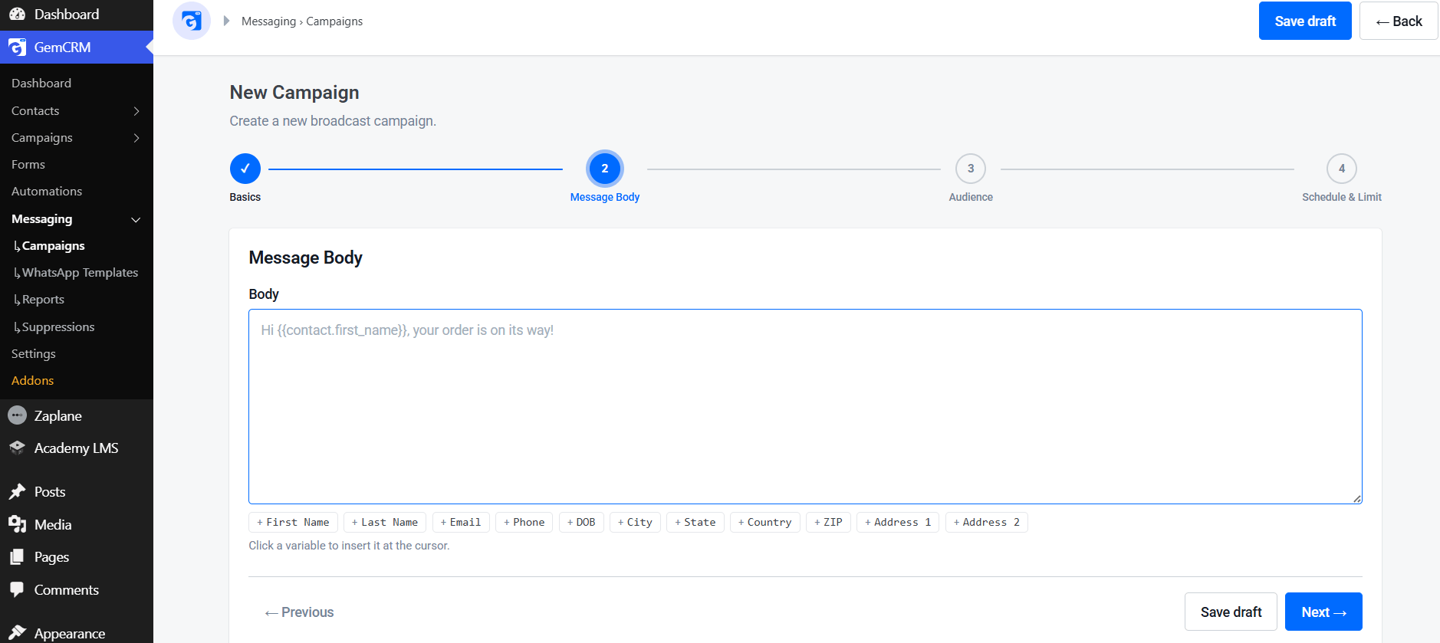Click the top Save draft button
Image resolution: width=1440 pixels, height=643 pixels.
coord(1305,21)
